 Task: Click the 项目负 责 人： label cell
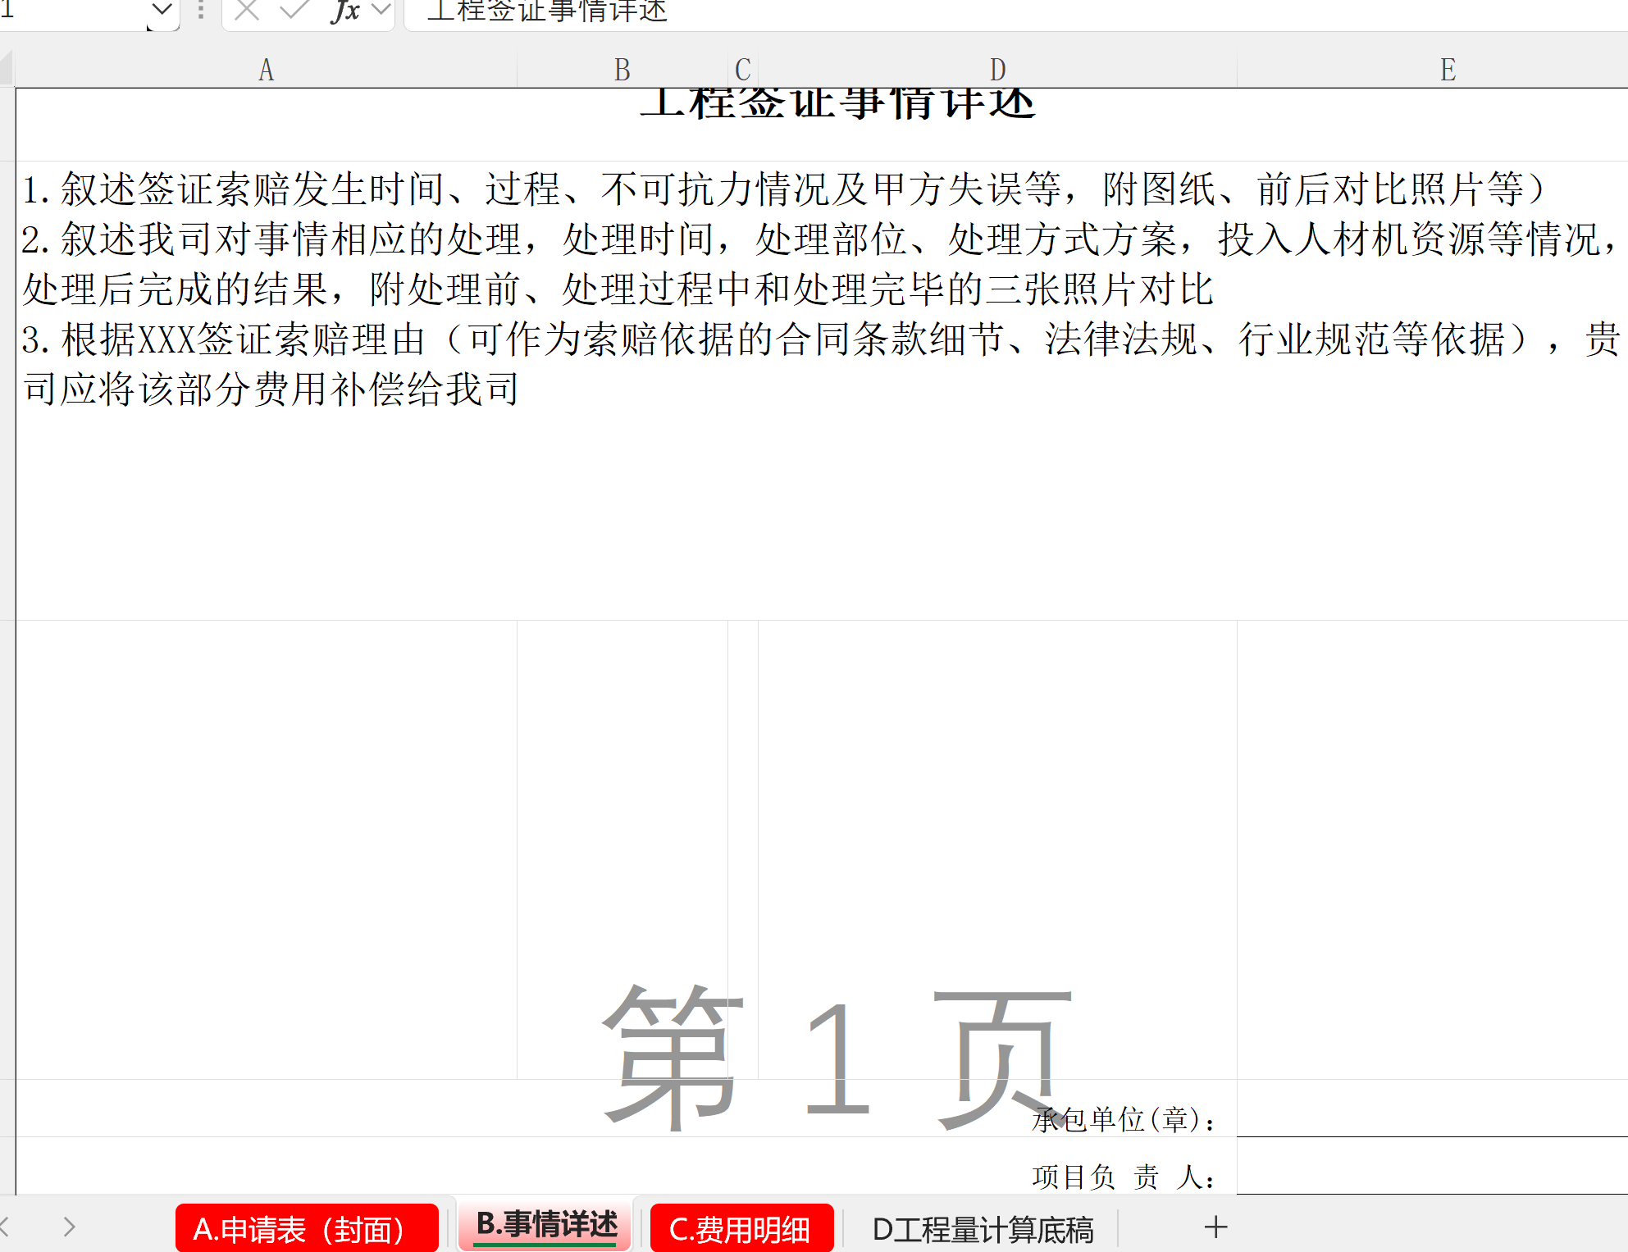[627, 1166]
